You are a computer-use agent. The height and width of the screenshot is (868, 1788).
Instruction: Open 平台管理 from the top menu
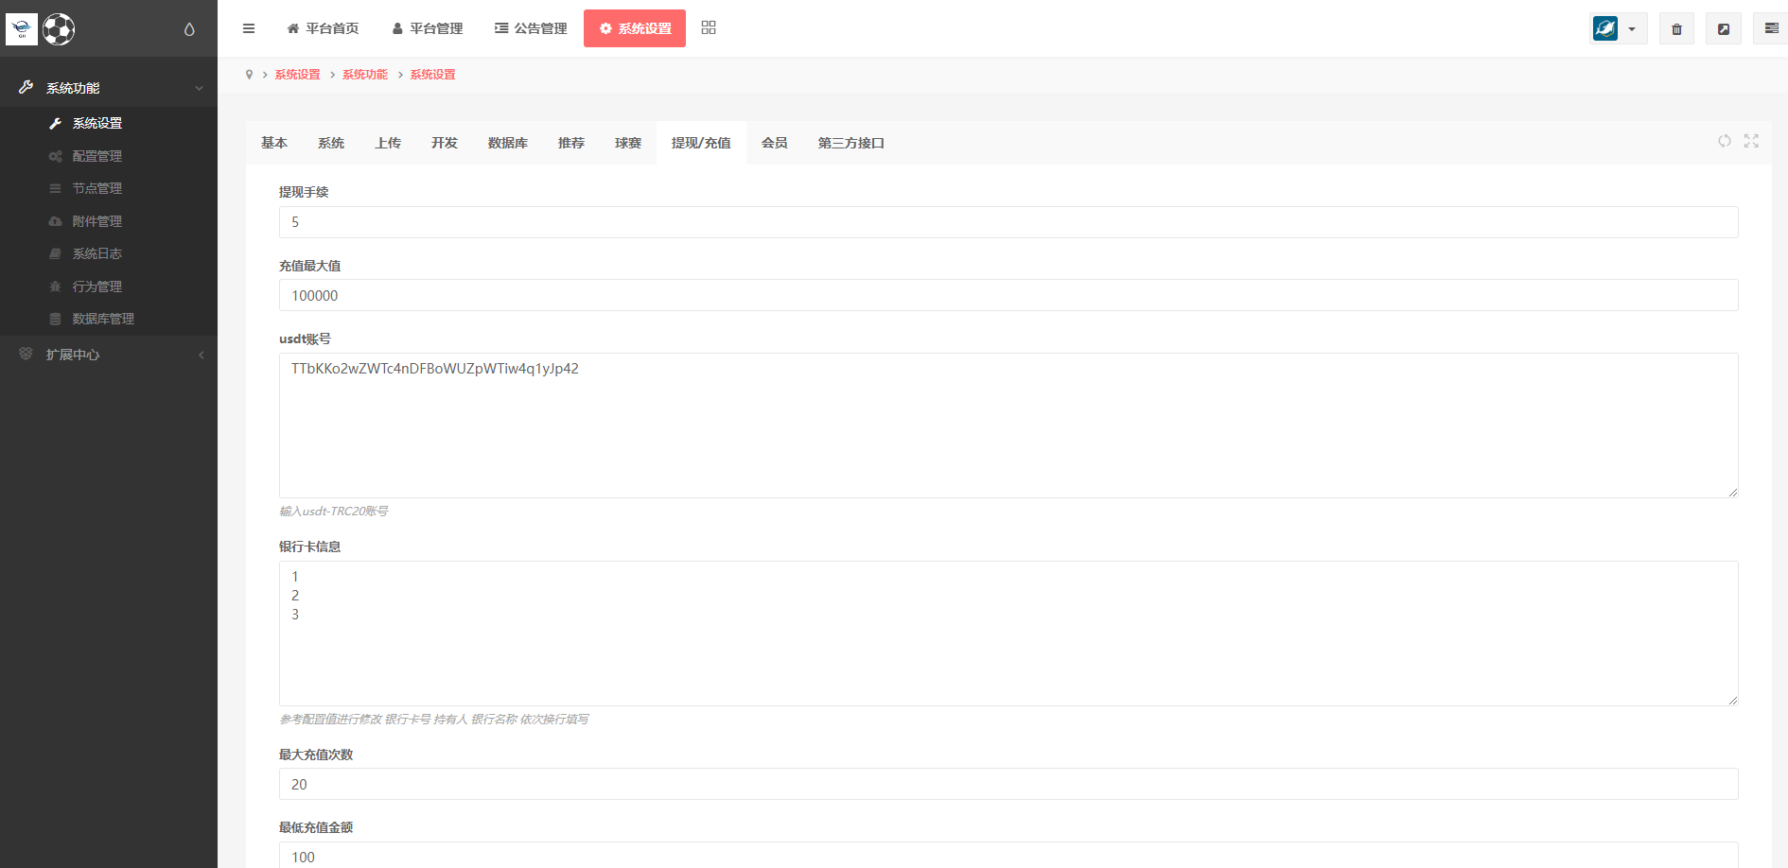click(427, 28)
